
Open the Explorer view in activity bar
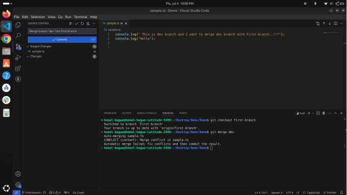[18, 25]
